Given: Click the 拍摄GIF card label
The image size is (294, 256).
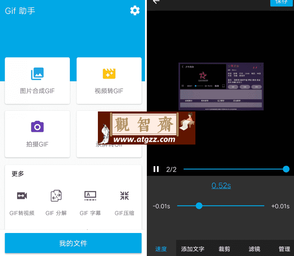Looking at the screenshot, I should point(37,144).
